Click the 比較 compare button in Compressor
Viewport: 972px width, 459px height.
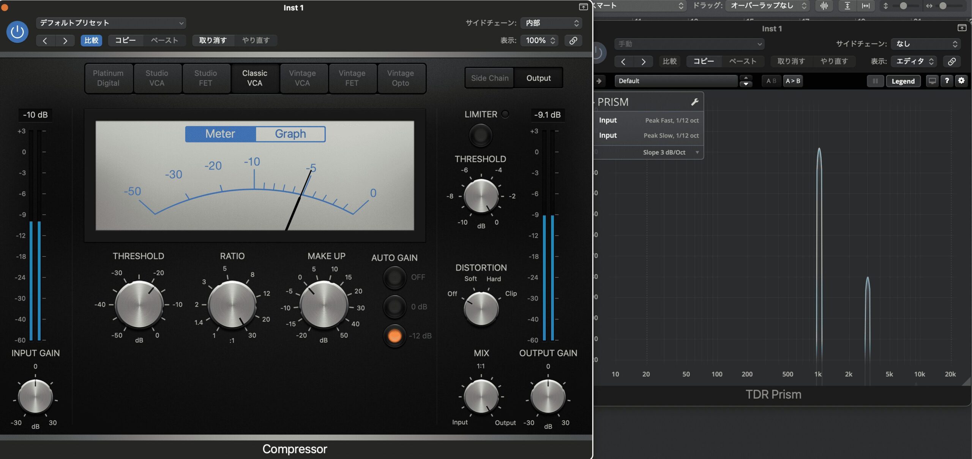(91, 40)
